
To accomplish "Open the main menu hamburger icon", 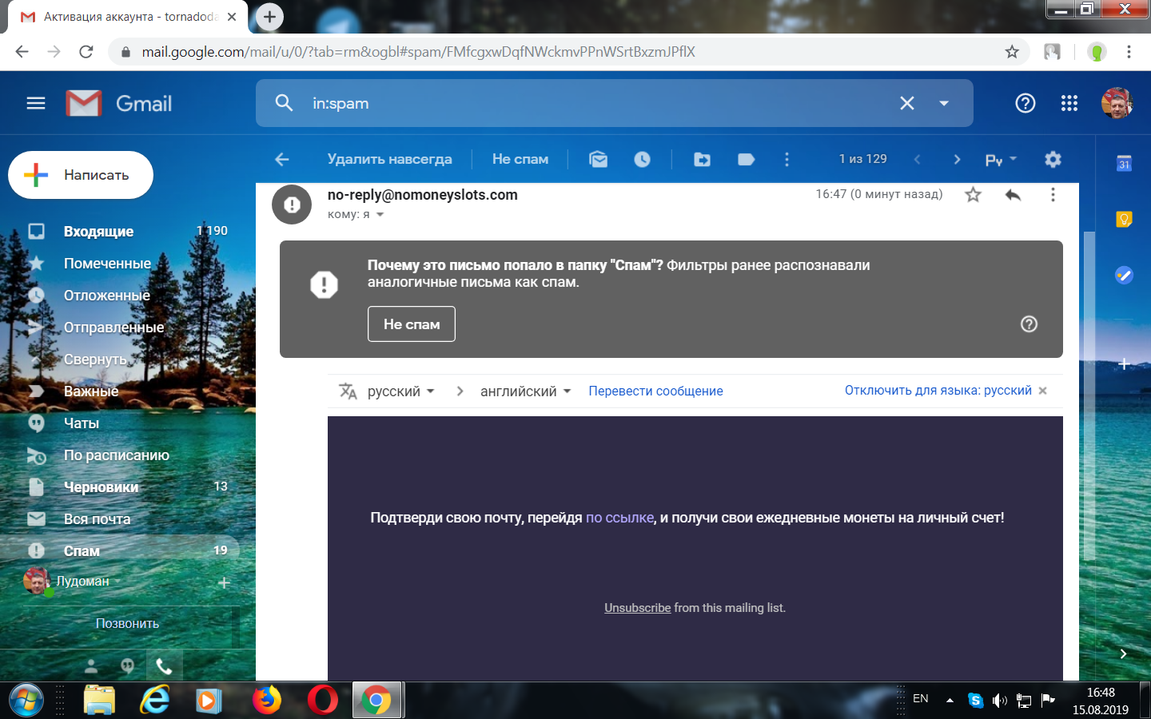I will [36, 103].
